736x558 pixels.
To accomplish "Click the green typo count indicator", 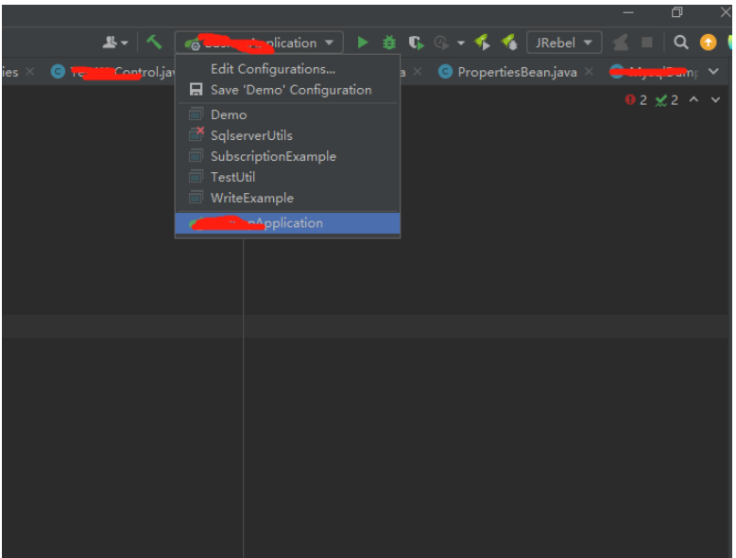I will point(666,99).
